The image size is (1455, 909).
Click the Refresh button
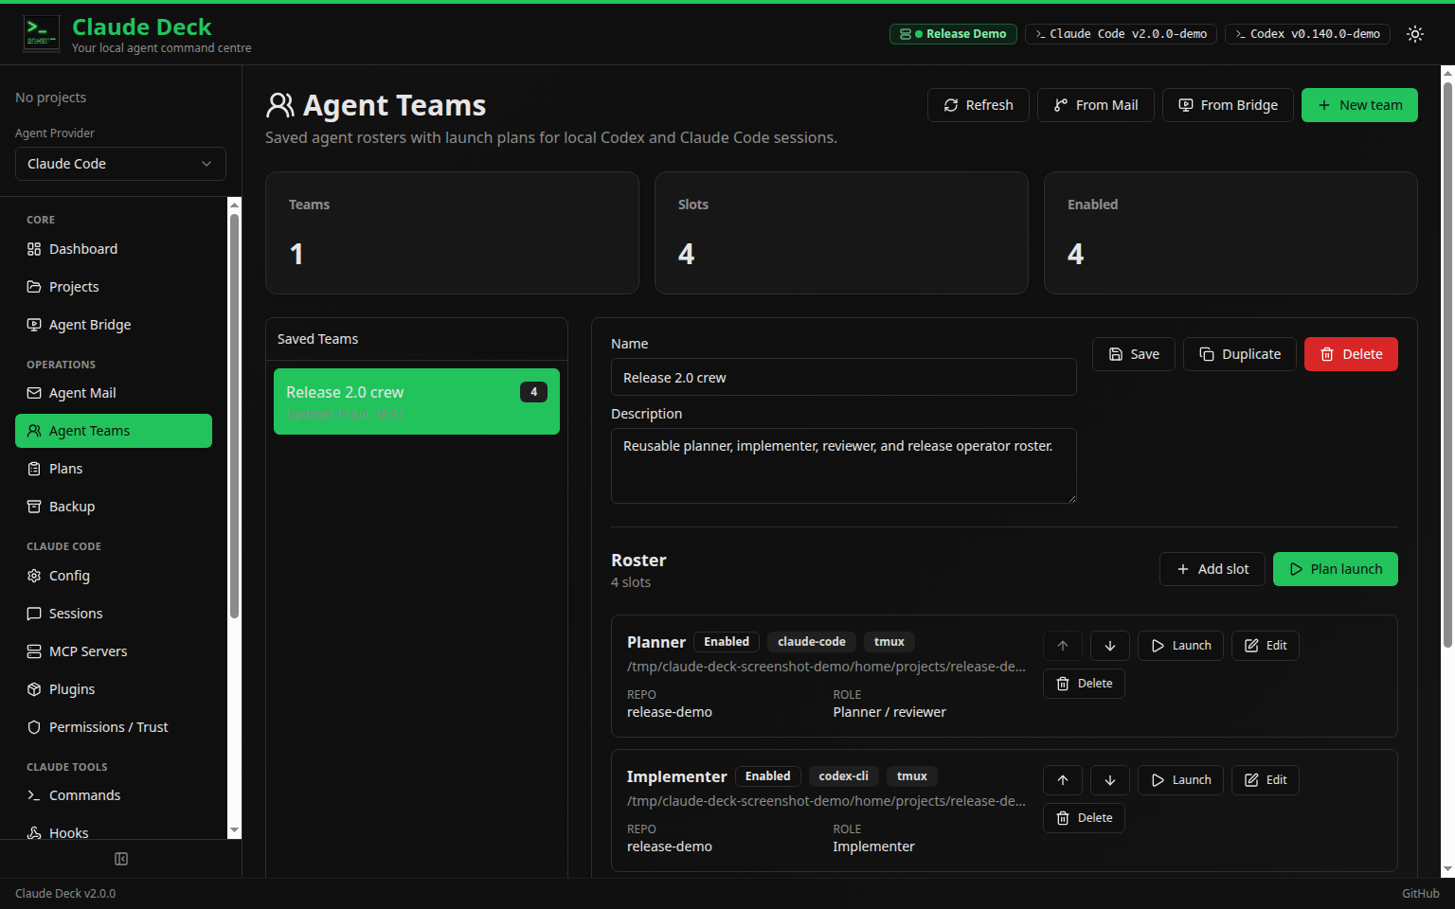point(979,105)
